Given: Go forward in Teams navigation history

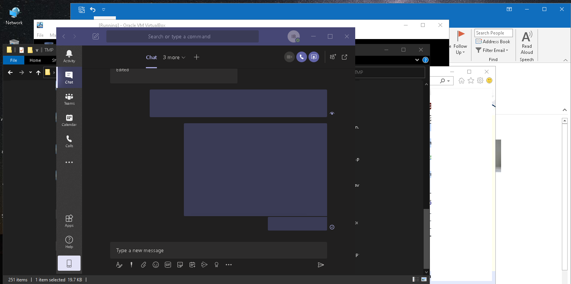Looking at the screenshot, I should click(x=74, y=36).
